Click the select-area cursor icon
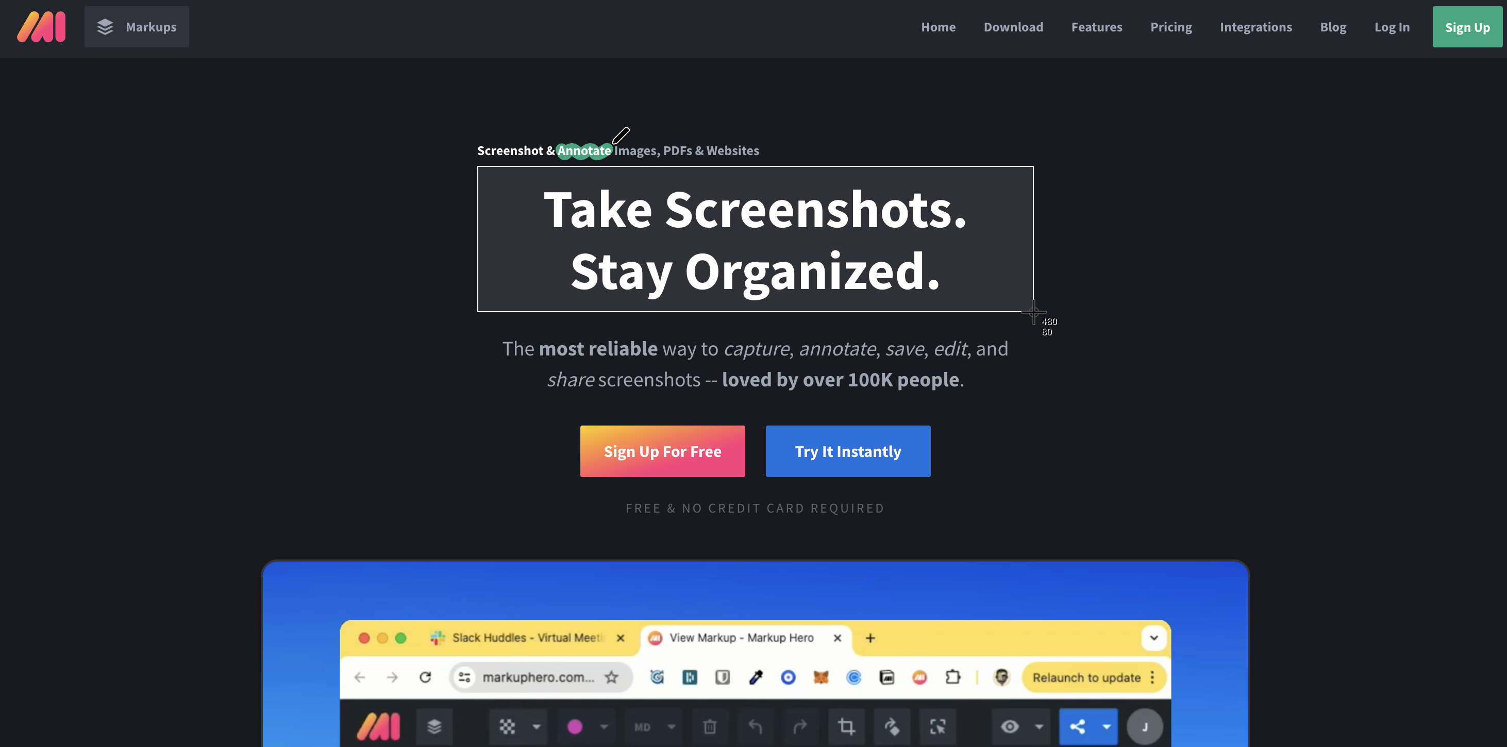Screen dimensions: 1507x747 coord(937,726)
